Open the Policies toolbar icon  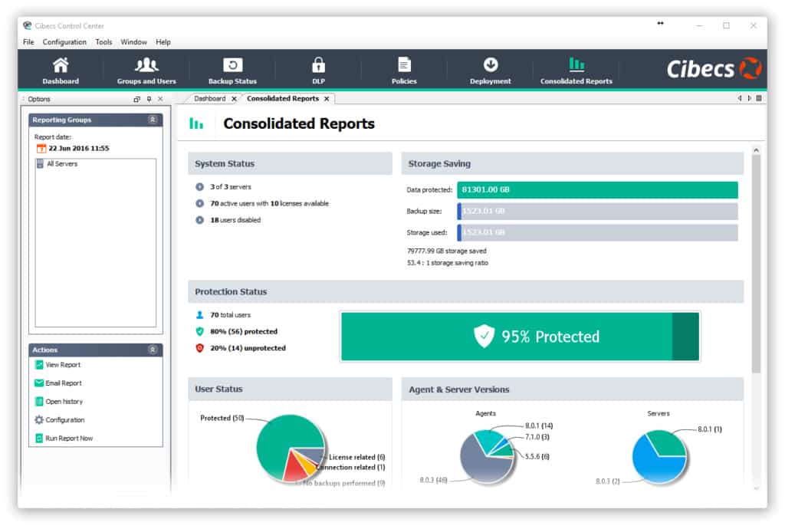[404, 70]
